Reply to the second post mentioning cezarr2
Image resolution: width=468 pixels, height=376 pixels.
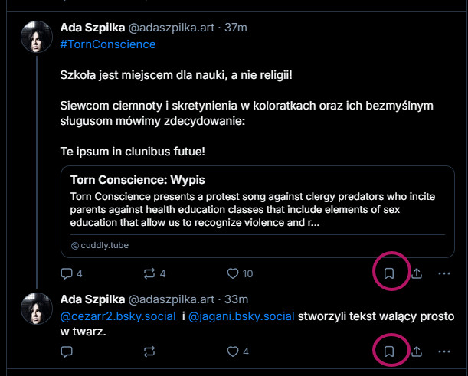point(67,351)
